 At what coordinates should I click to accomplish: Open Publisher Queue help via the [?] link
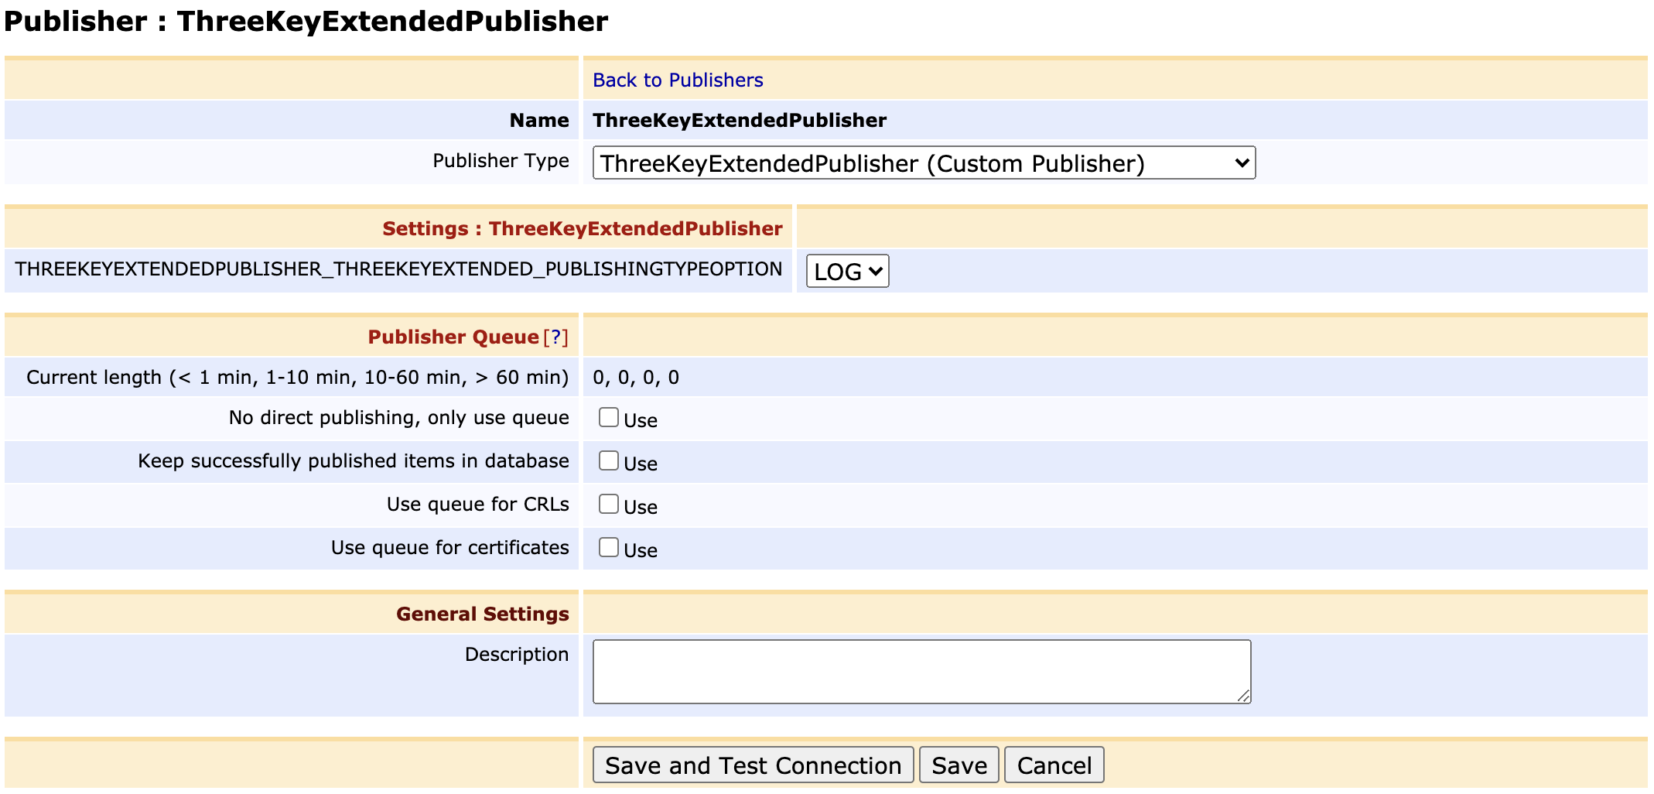point(556,337)
